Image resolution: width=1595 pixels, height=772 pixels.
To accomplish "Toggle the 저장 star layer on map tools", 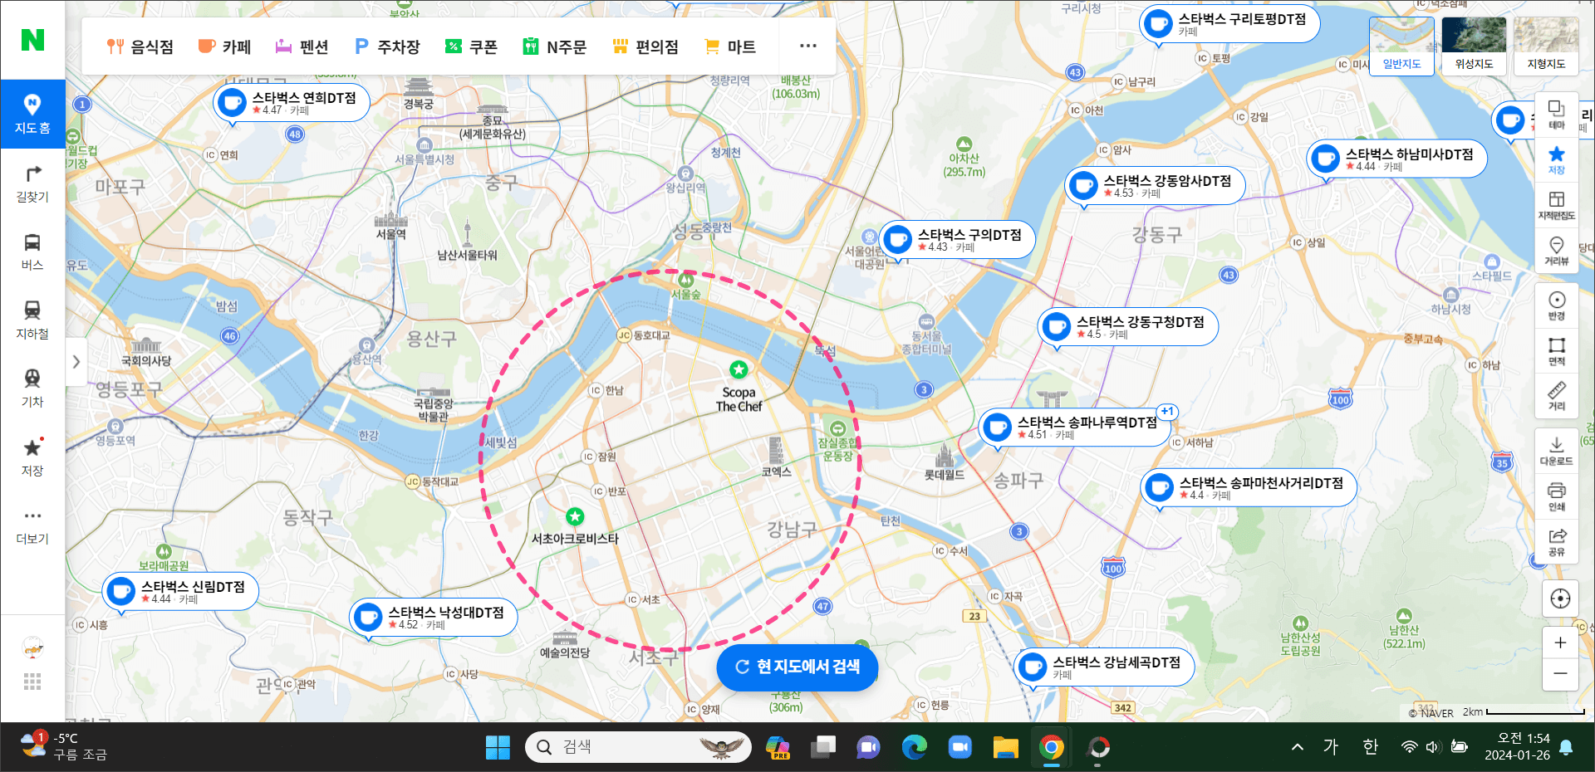I will [x=1557, y=160].
